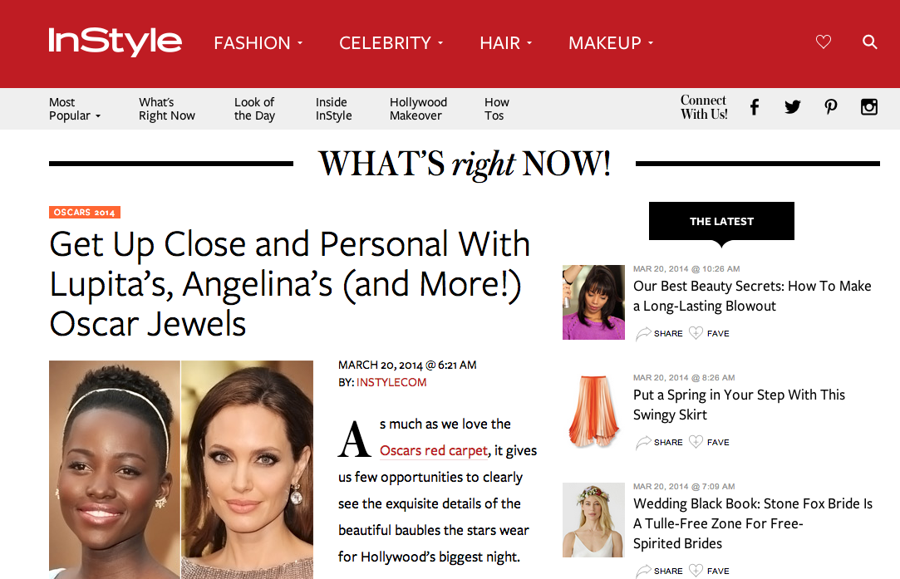Screen dimensions: 900x579
Task: Fave the Stone Fox Bride article
Action: (709, 571)
